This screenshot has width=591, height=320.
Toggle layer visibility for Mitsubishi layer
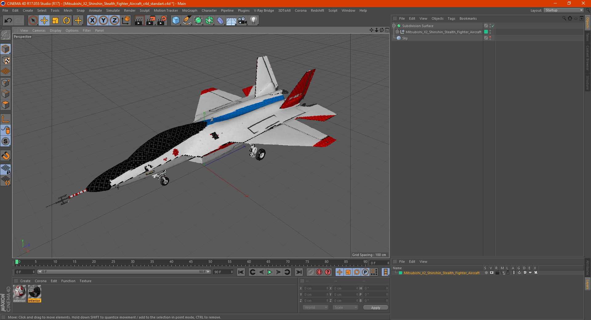[x=492, y=273]
